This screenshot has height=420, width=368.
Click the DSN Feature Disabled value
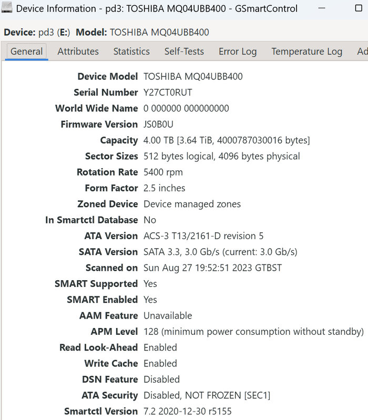point(161,380)
